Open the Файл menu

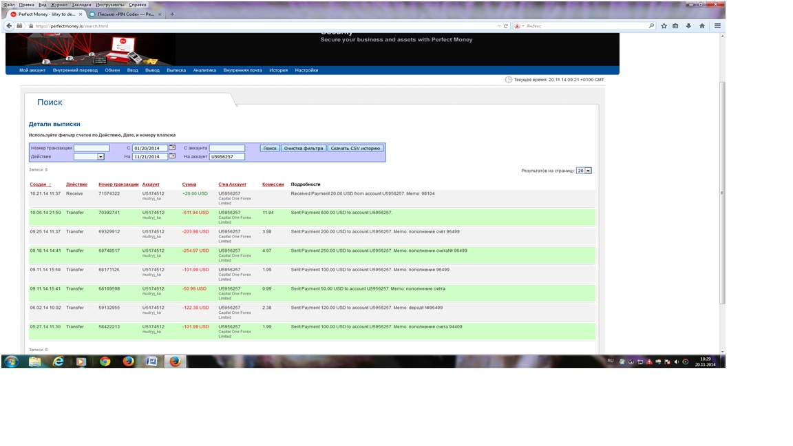click(9, 5)
